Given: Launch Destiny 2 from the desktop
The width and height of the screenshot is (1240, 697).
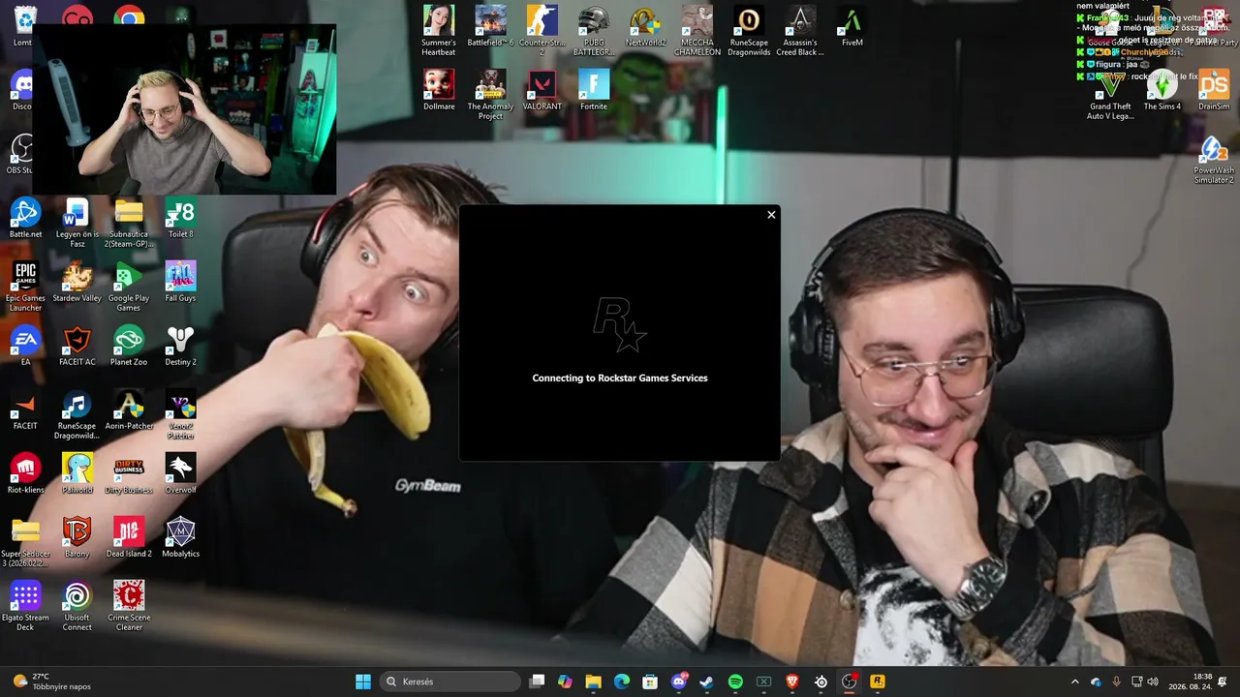Looking at the screenshot, I should pyautogui.click(x=180, y=346).
